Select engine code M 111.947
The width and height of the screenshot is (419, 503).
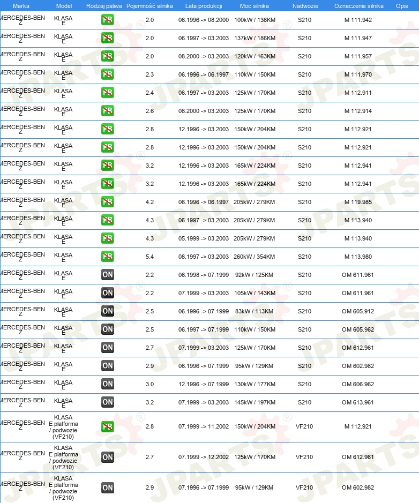pos(358,38)
